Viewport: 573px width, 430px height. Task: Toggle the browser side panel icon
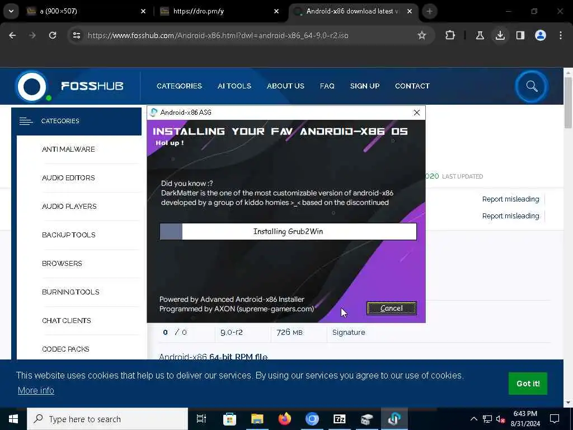tap(520, 35)
